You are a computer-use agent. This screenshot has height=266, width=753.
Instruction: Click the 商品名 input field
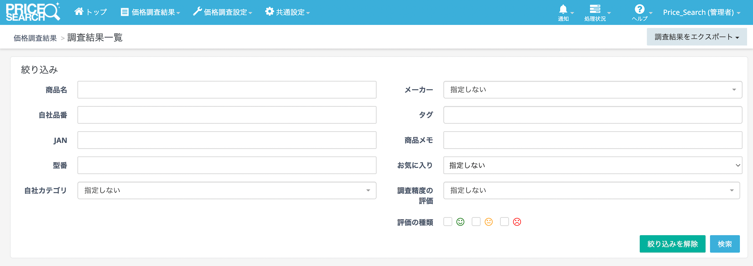click(227, 90)
